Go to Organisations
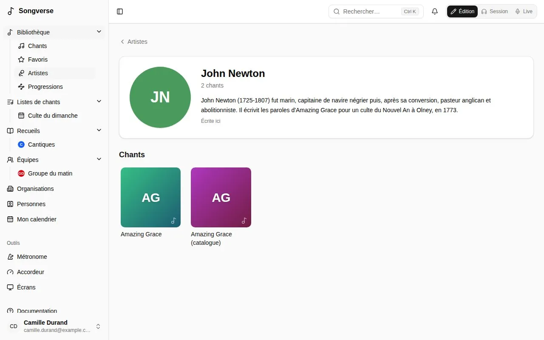The width and height of the screenshot is (544, 340). [54, 189]
